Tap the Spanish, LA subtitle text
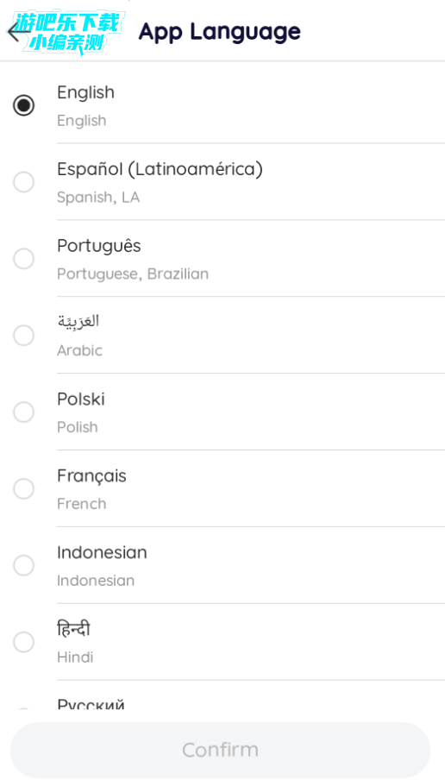This screenshot has height=780, width=445. [x=98, y=198]
